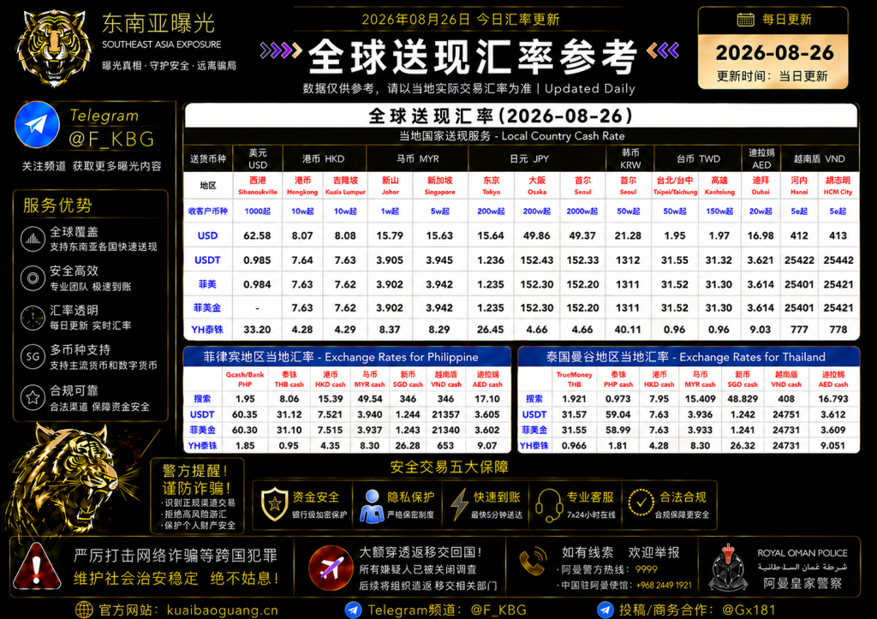Click the 服务优势 section heading
This screenshot has height=619, width=877.
coord(57,205)
